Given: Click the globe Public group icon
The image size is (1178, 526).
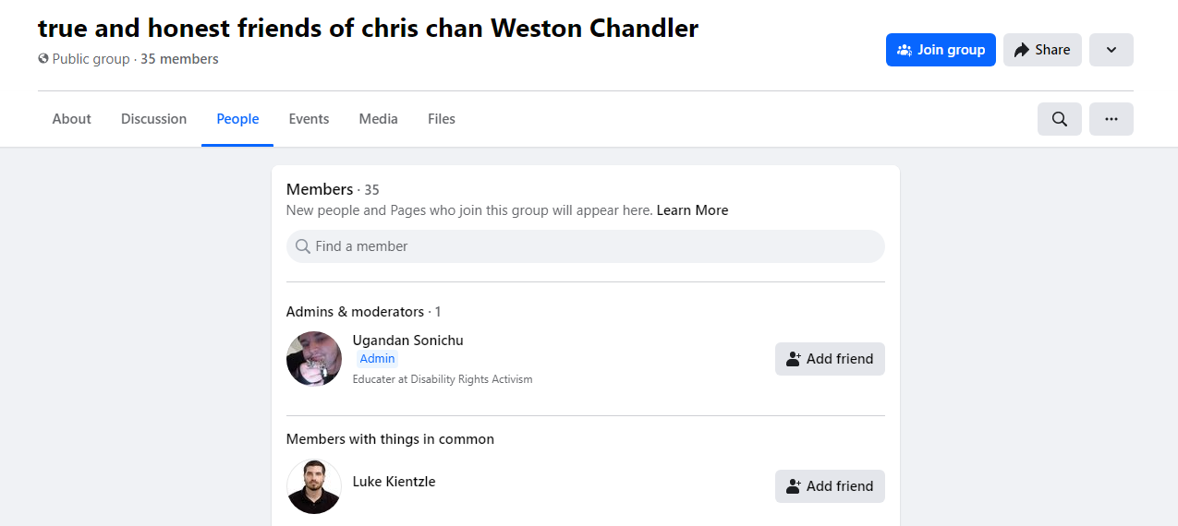Looking at the screenshot, I should 43,59.
